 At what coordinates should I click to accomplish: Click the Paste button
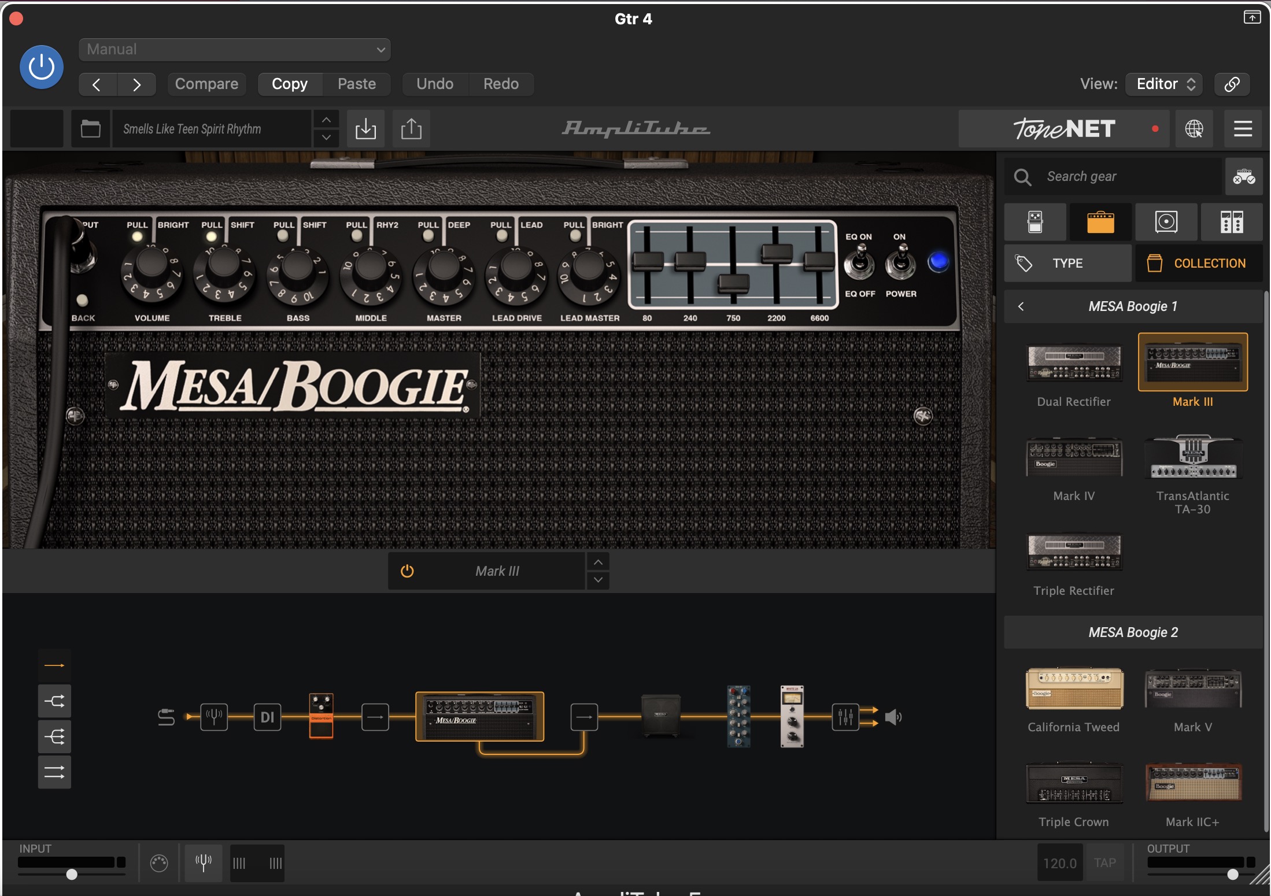pyautogui.click(x=357, y=84)
